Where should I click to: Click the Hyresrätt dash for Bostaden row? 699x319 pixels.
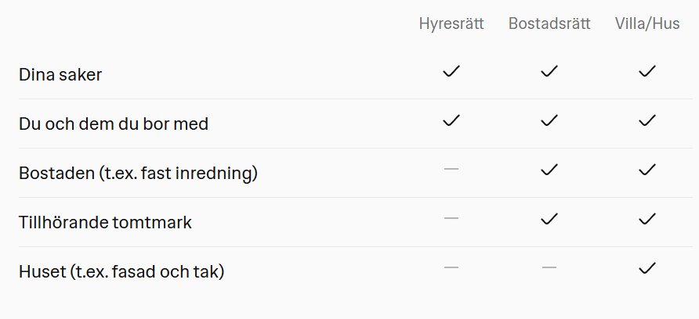(x=451, y=169)
